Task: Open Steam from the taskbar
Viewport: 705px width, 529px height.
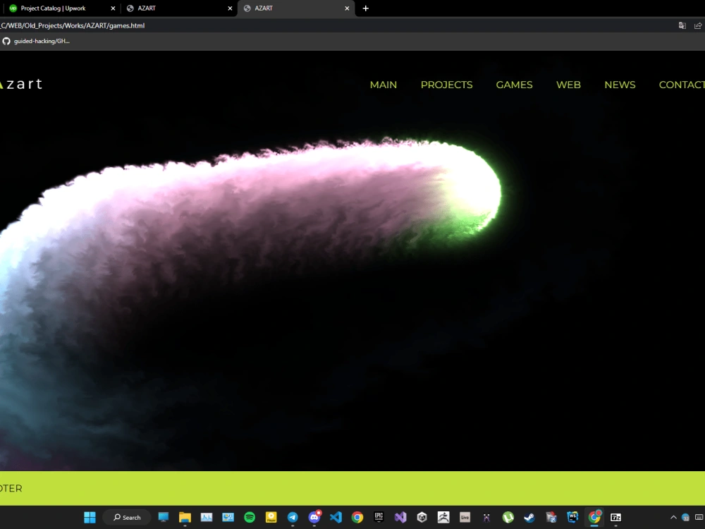Action: point(529,517)
